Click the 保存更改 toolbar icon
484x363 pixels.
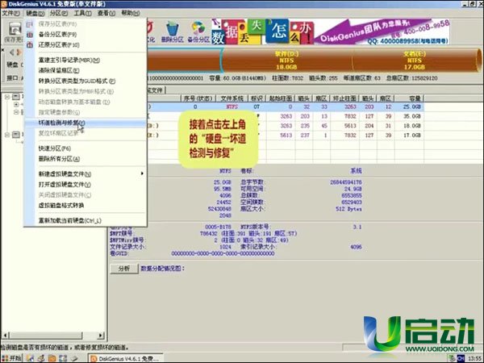point(14,29)
